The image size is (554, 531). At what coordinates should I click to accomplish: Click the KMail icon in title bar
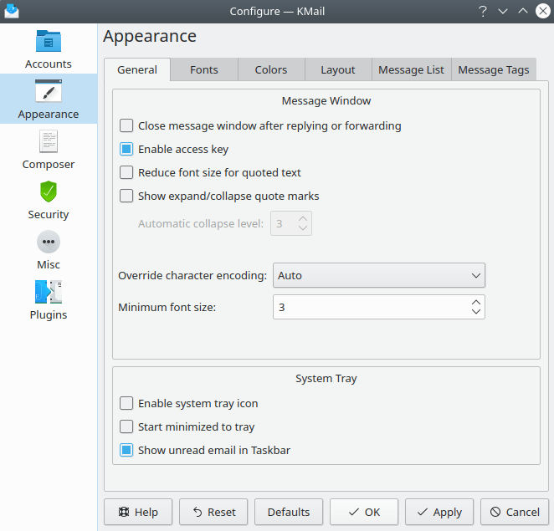(12, 11)
